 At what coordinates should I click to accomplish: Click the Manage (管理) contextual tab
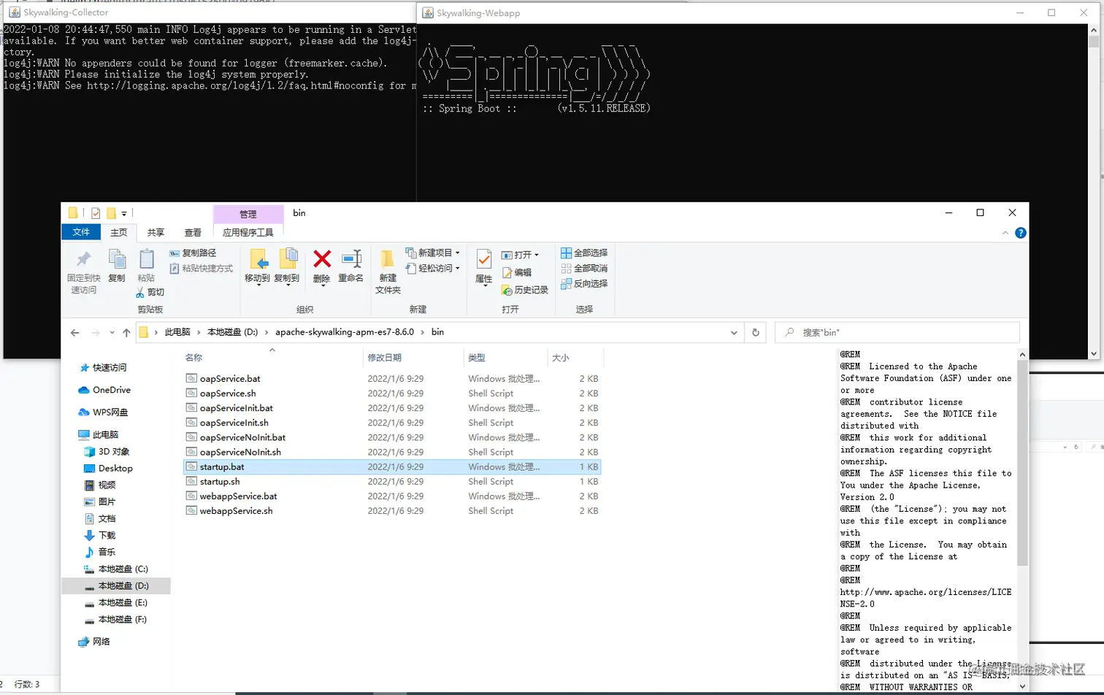(x=248, y=214)
